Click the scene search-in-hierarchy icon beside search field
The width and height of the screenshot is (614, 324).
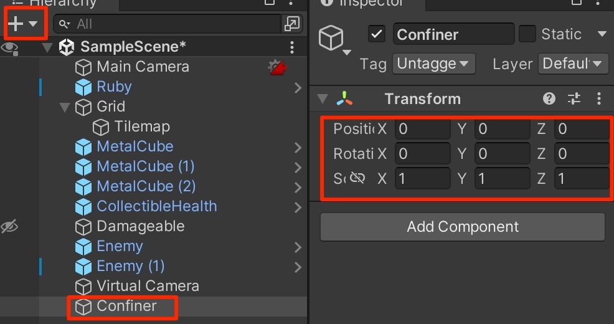pyautogui.click(x=292, y=24)
